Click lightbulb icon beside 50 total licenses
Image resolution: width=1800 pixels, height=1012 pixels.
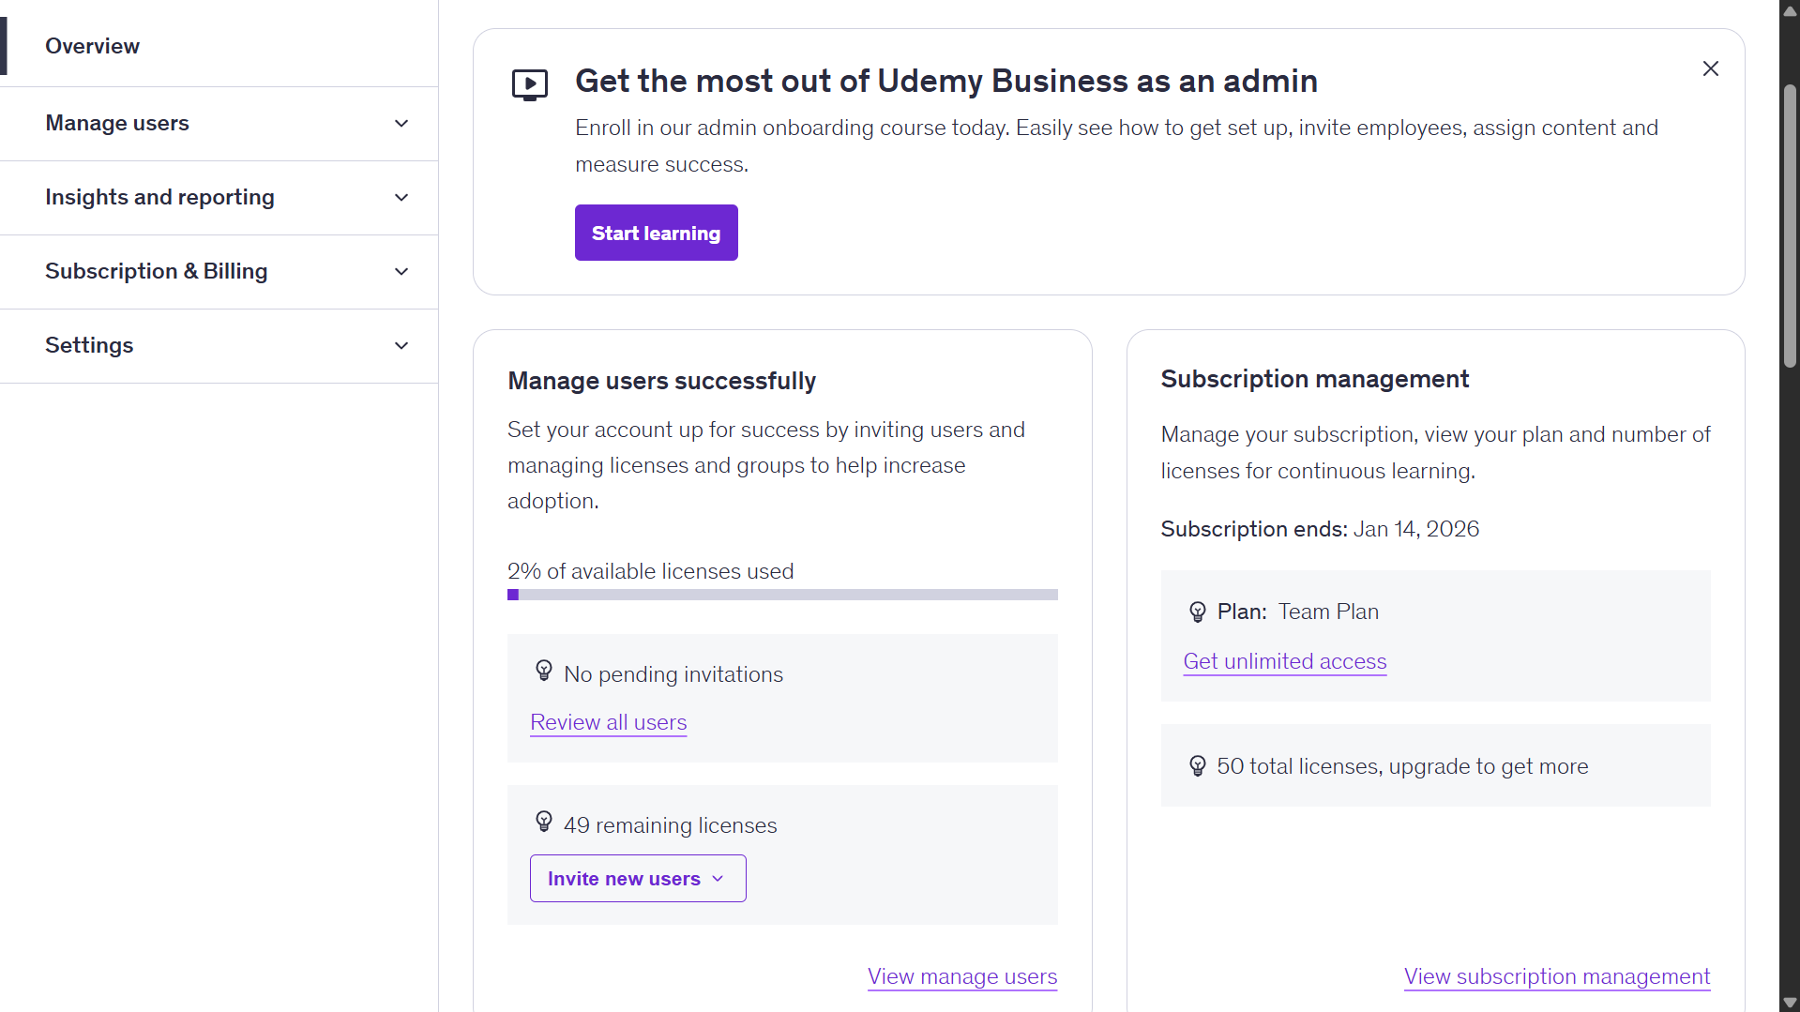pos(1198,766)
